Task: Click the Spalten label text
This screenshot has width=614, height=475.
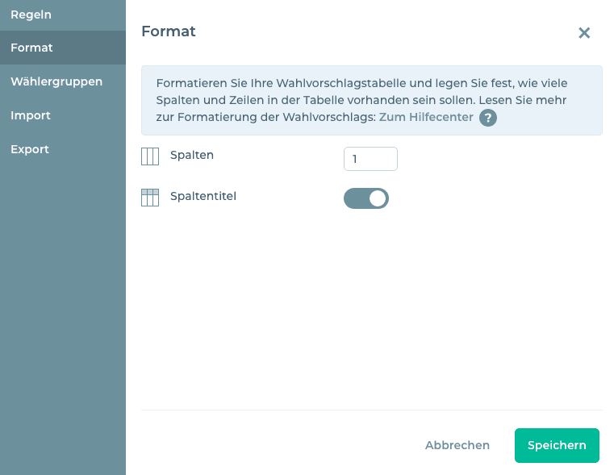Action: (x=192, y=155)
